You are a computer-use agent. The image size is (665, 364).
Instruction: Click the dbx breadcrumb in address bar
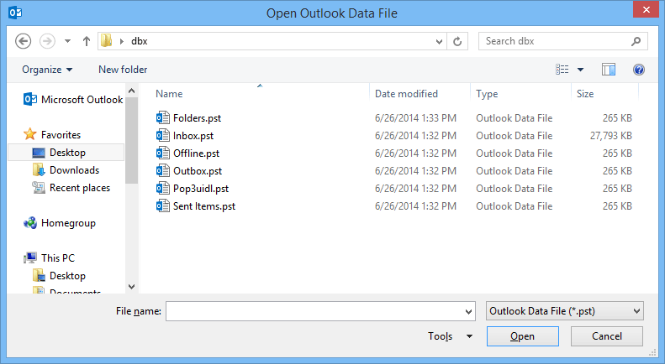click(139, 41)
